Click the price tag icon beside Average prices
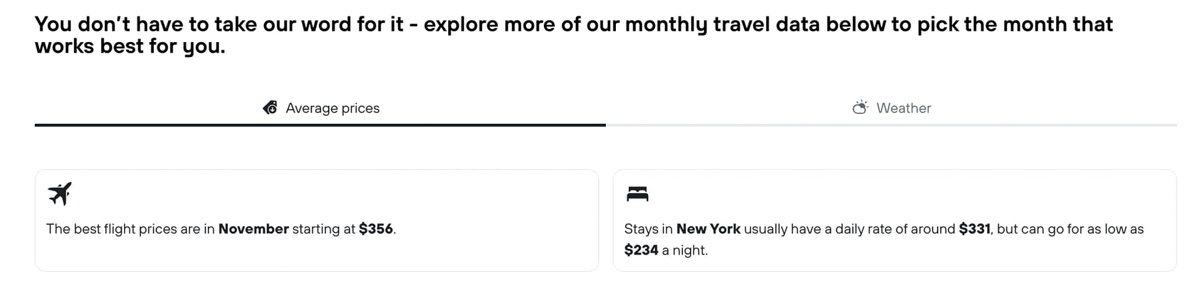1192x286 pixels. 270,108
